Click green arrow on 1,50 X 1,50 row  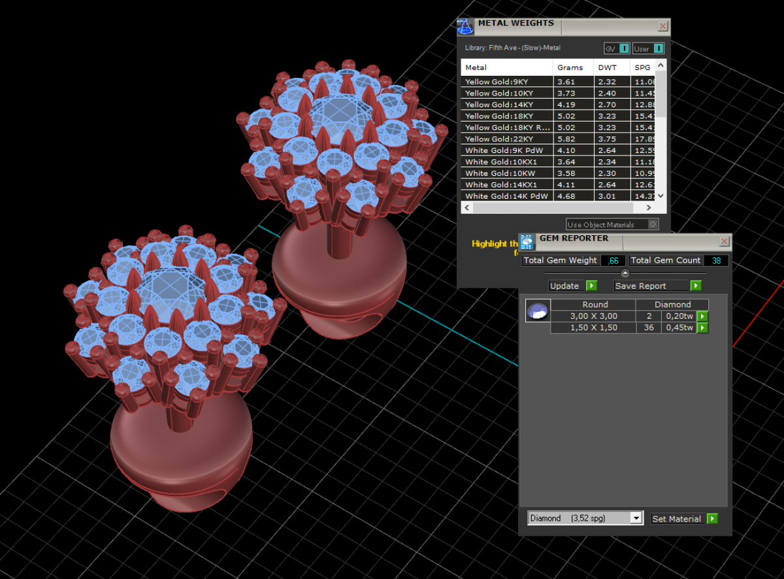702,328
